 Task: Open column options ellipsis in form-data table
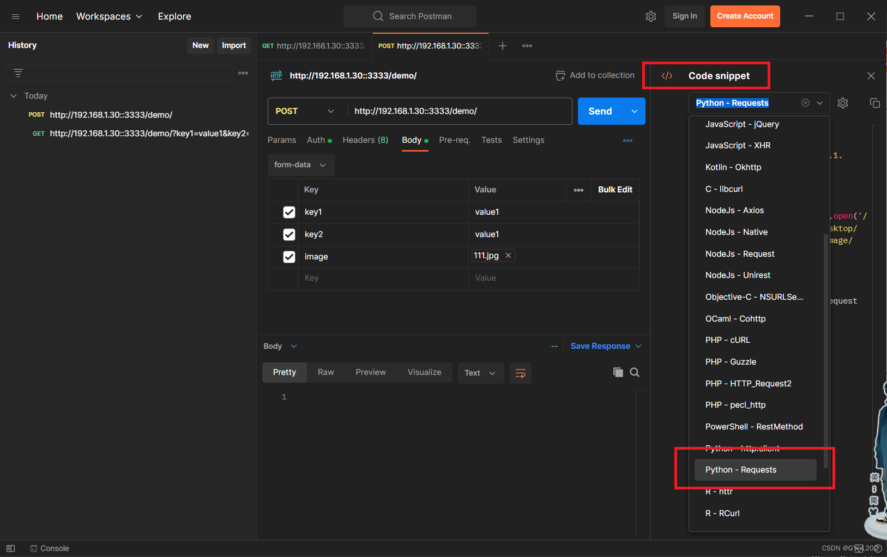(579, 190)
